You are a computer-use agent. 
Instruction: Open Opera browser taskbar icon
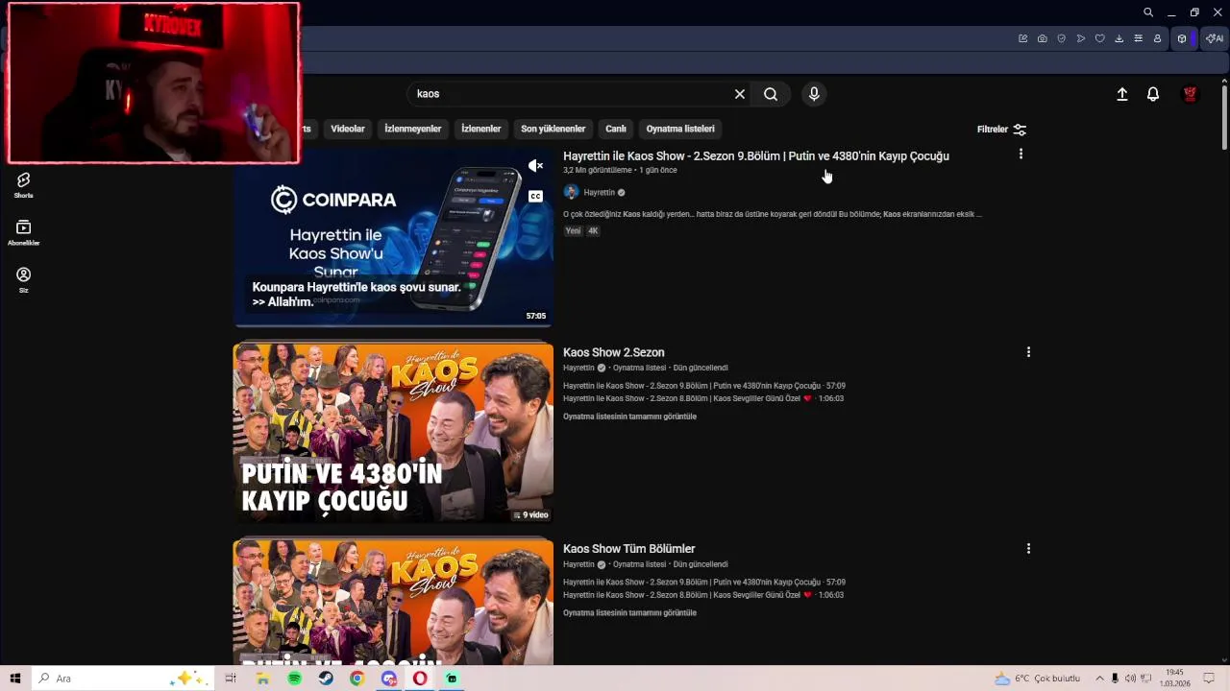point(420,679)
